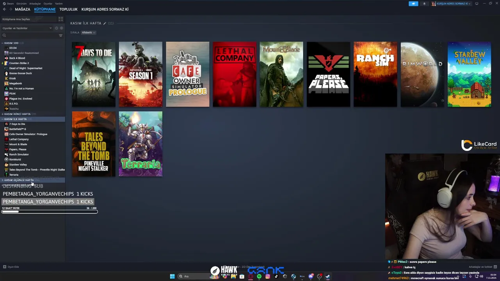
Task: Click the Megabonk sidebar icon
Action: [6, 83]
